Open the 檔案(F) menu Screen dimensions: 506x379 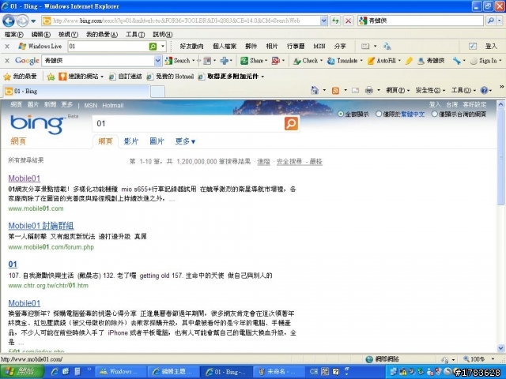point(14,35)
